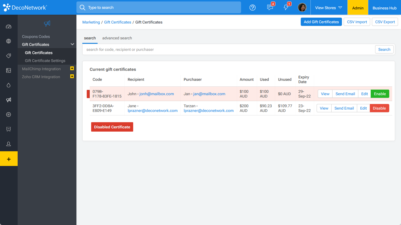The image size is (401, 225).
Task: Click code 079B-F178-83FE-1815
Action: click(x=107, y=94)
